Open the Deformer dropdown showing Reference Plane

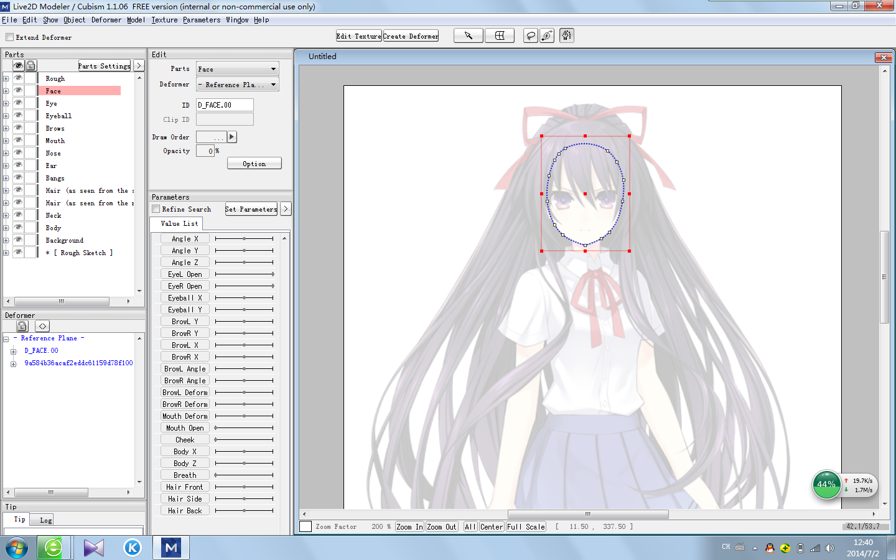coord(238,85)
